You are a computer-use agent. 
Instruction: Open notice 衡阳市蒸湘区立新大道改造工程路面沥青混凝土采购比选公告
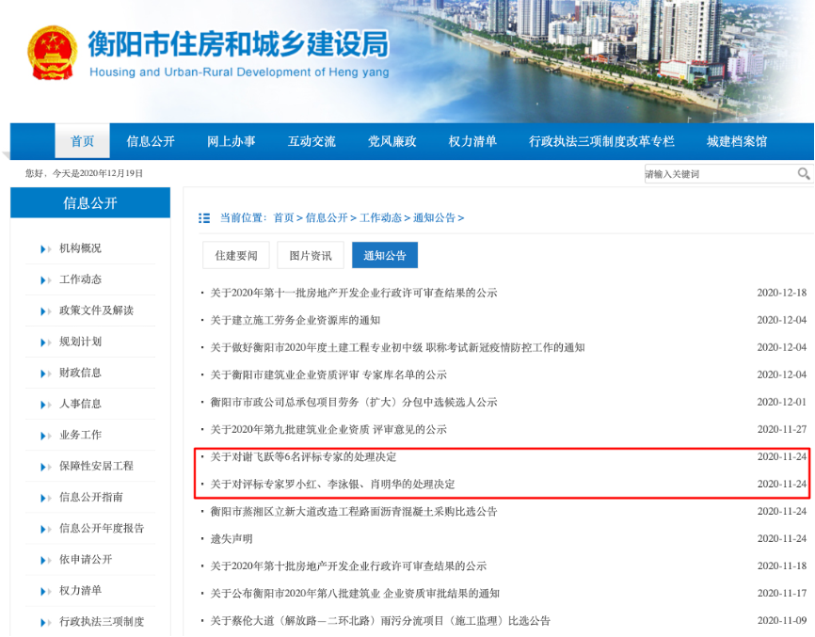pyautogui.click(x=354, y=512)
